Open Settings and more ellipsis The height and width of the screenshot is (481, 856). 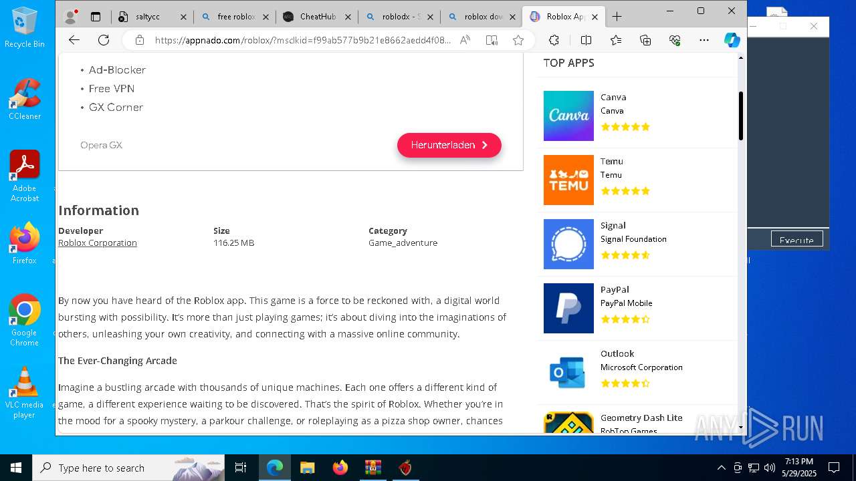pos(704,40)
